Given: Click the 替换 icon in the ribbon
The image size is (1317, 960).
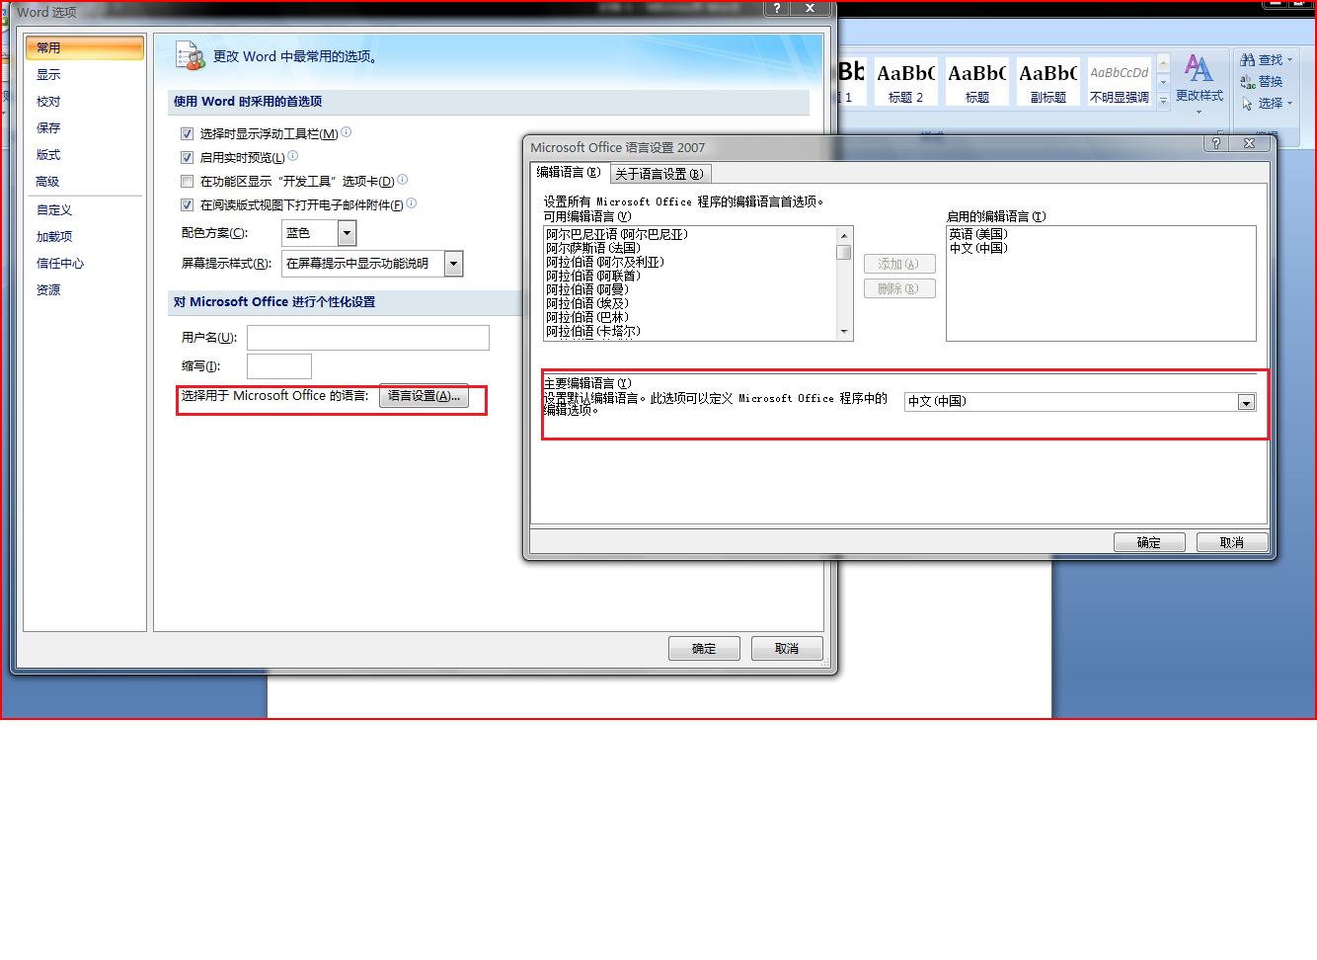Looking at the screenshot, I should click(x=1248, y=82).
